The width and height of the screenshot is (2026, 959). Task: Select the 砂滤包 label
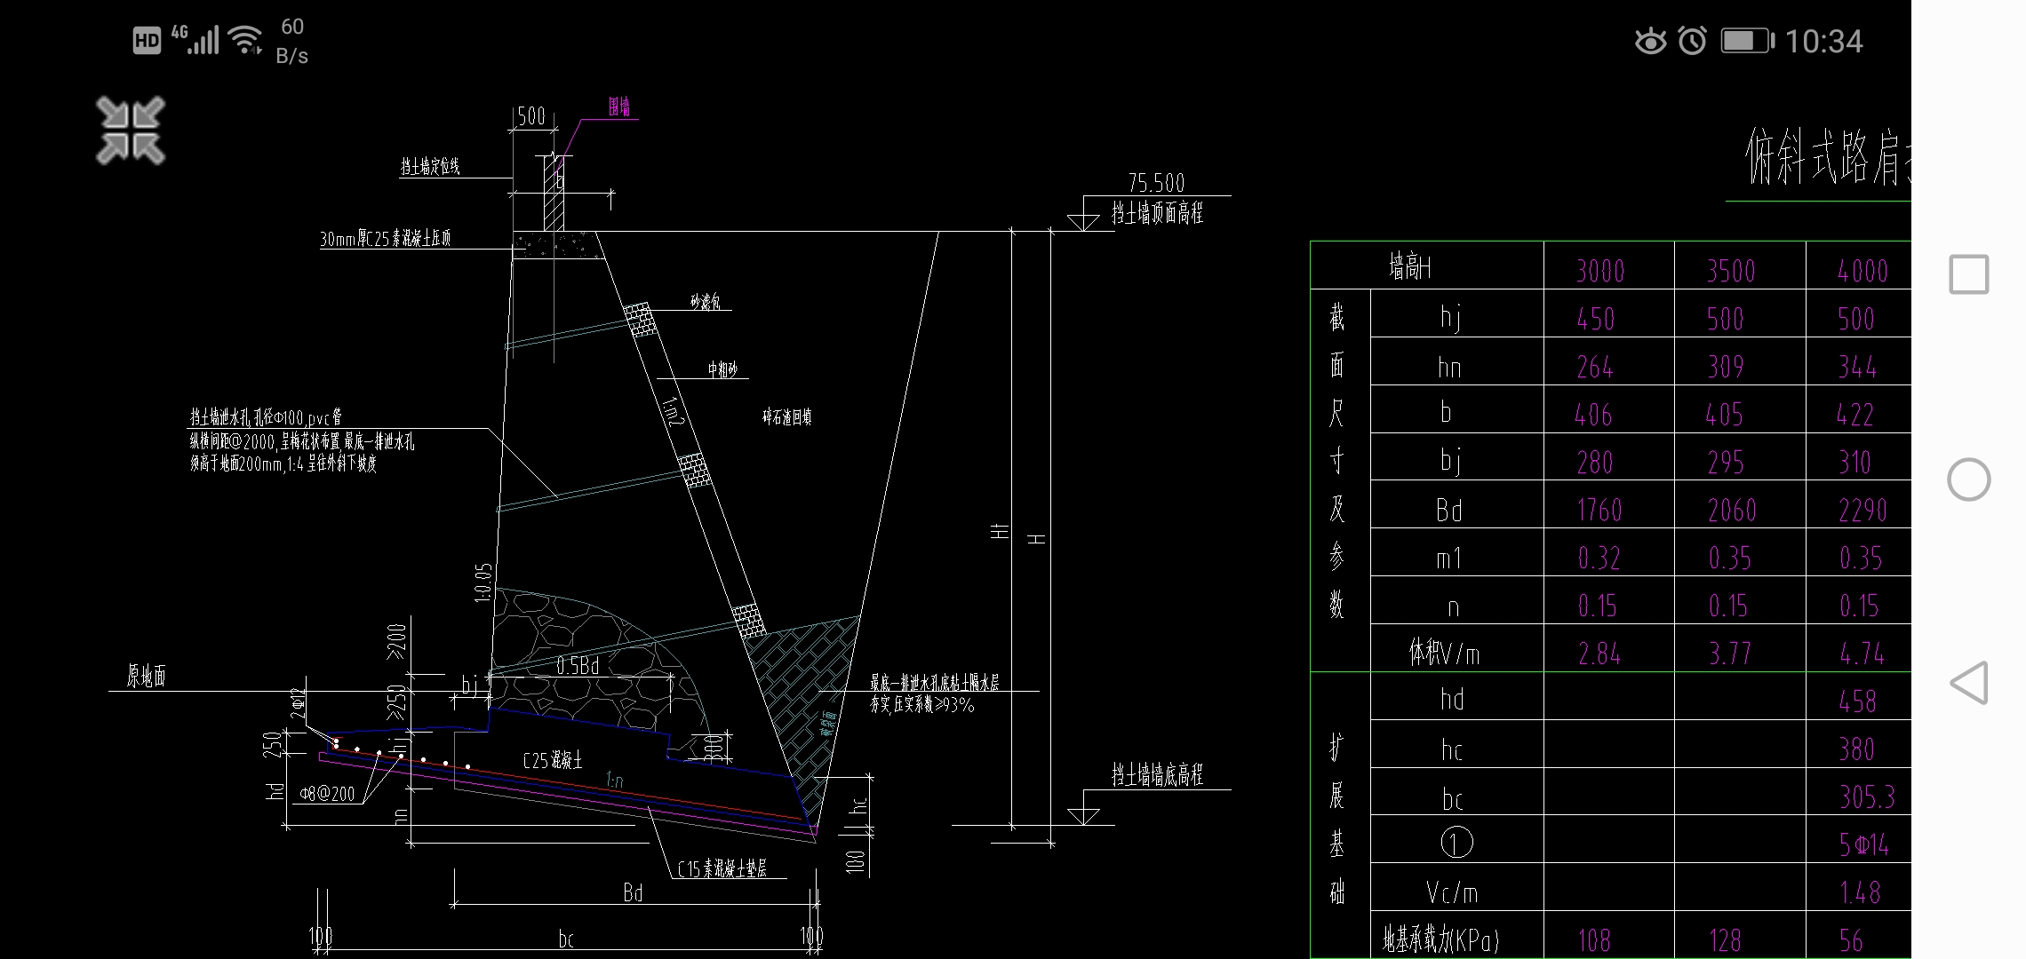click(x=706, y=302)
